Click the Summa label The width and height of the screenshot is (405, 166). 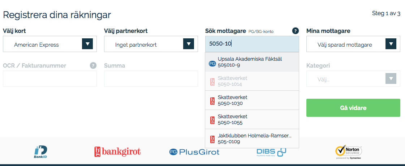tap(115, 66)
